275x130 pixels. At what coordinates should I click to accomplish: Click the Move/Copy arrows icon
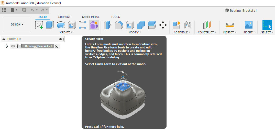pos(163,25)
